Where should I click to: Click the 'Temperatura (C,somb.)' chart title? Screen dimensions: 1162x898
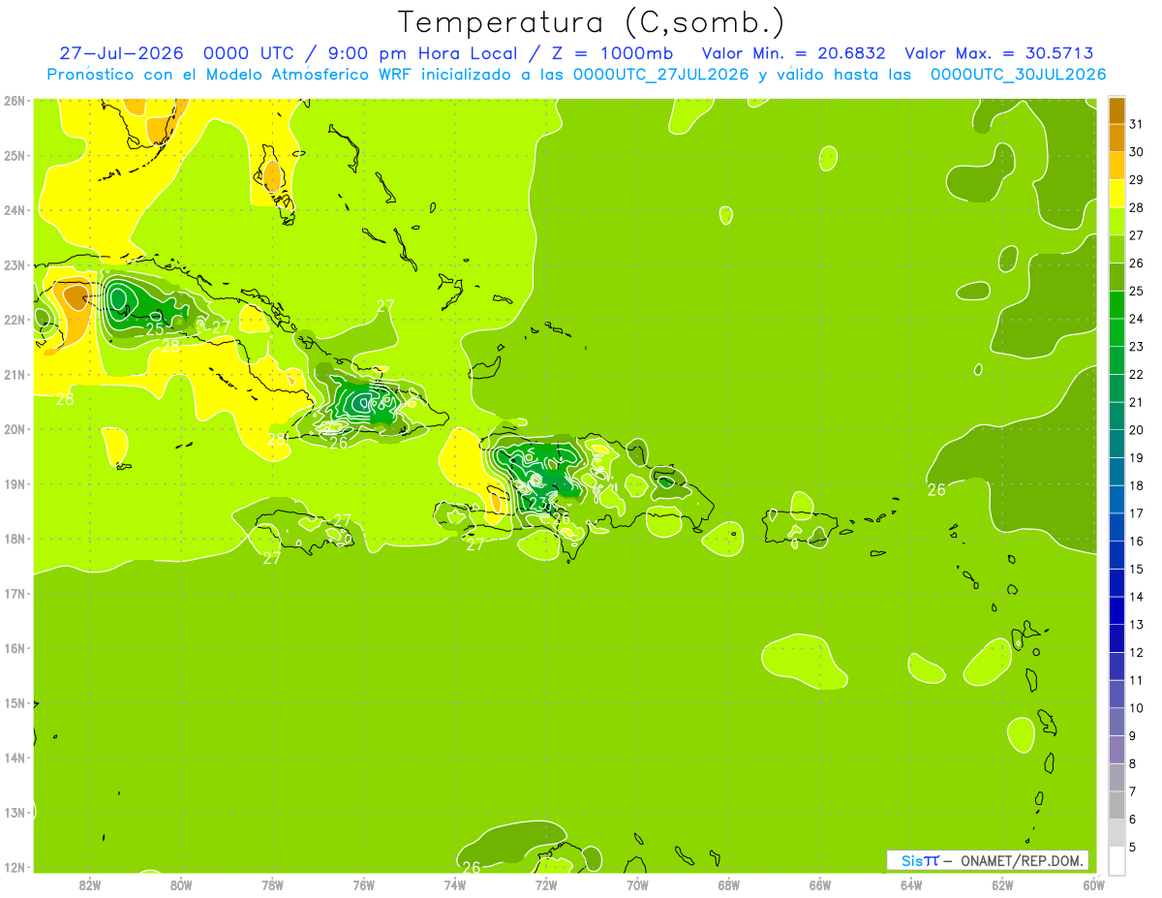(592, 21)
